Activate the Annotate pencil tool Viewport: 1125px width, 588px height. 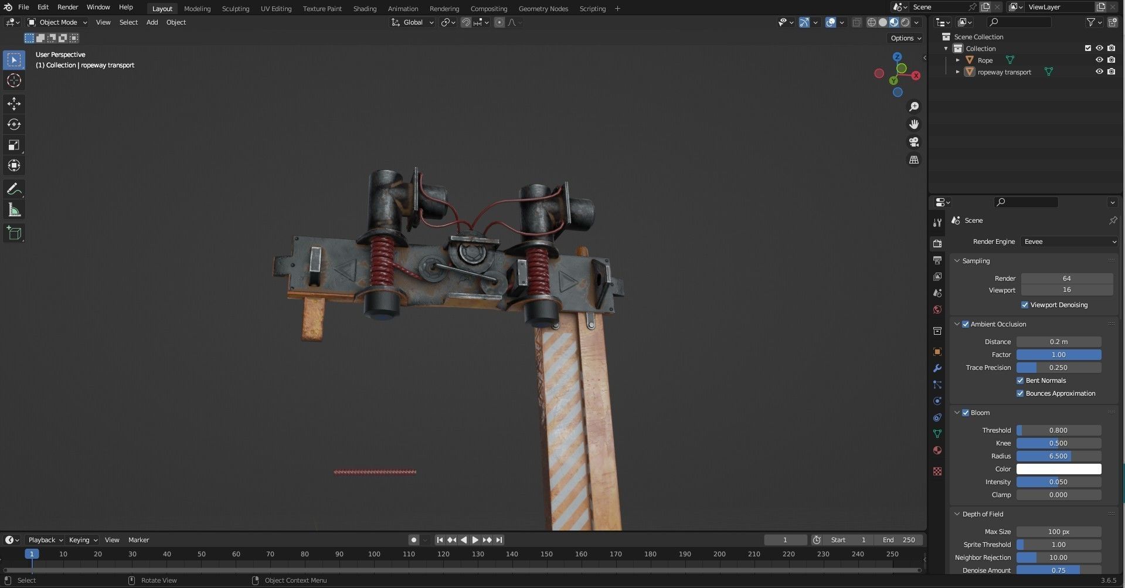[x=14, y=189]
